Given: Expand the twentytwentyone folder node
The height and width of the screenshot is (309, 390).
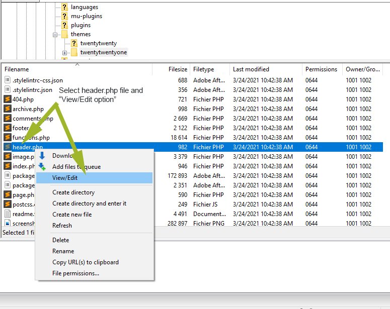Looking at the screenshot, I should 65,53.
